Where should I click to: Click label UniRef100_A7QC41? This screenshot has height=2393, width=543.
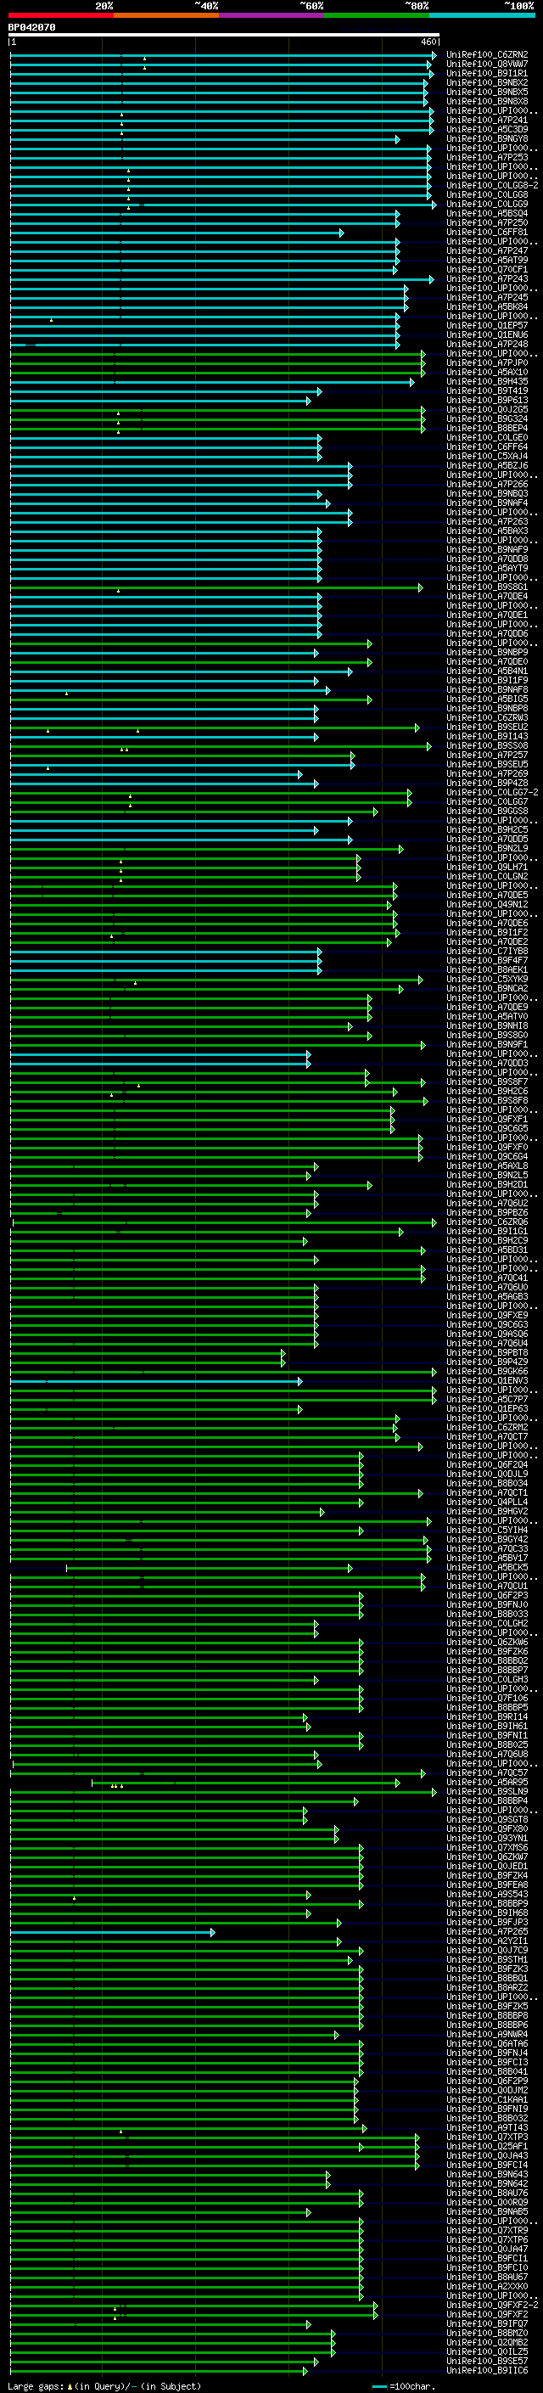tap(487, 1278)
